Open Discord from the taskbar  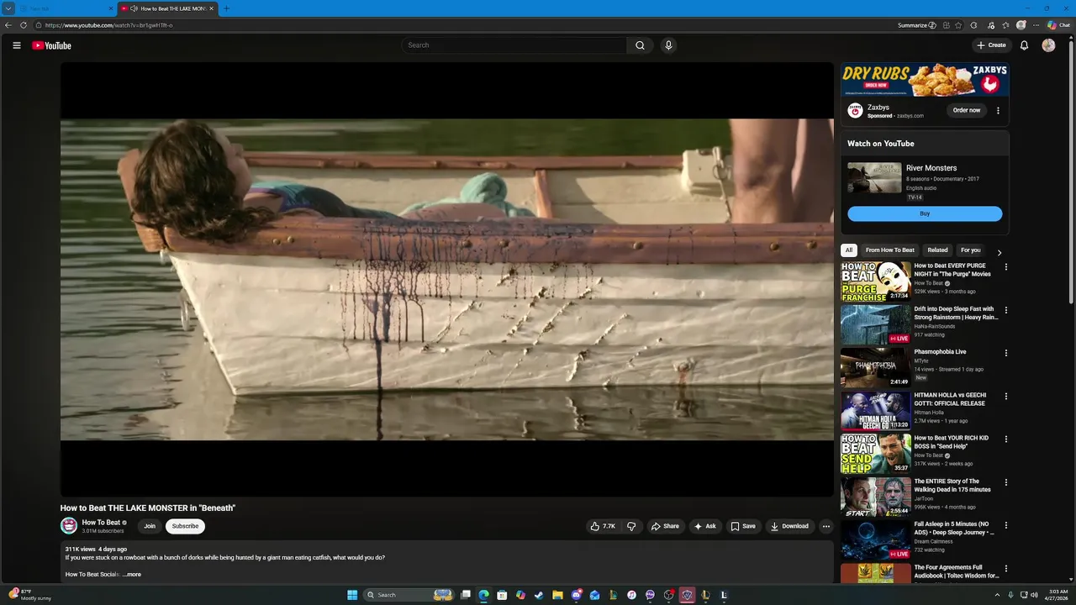pos(576,595)
